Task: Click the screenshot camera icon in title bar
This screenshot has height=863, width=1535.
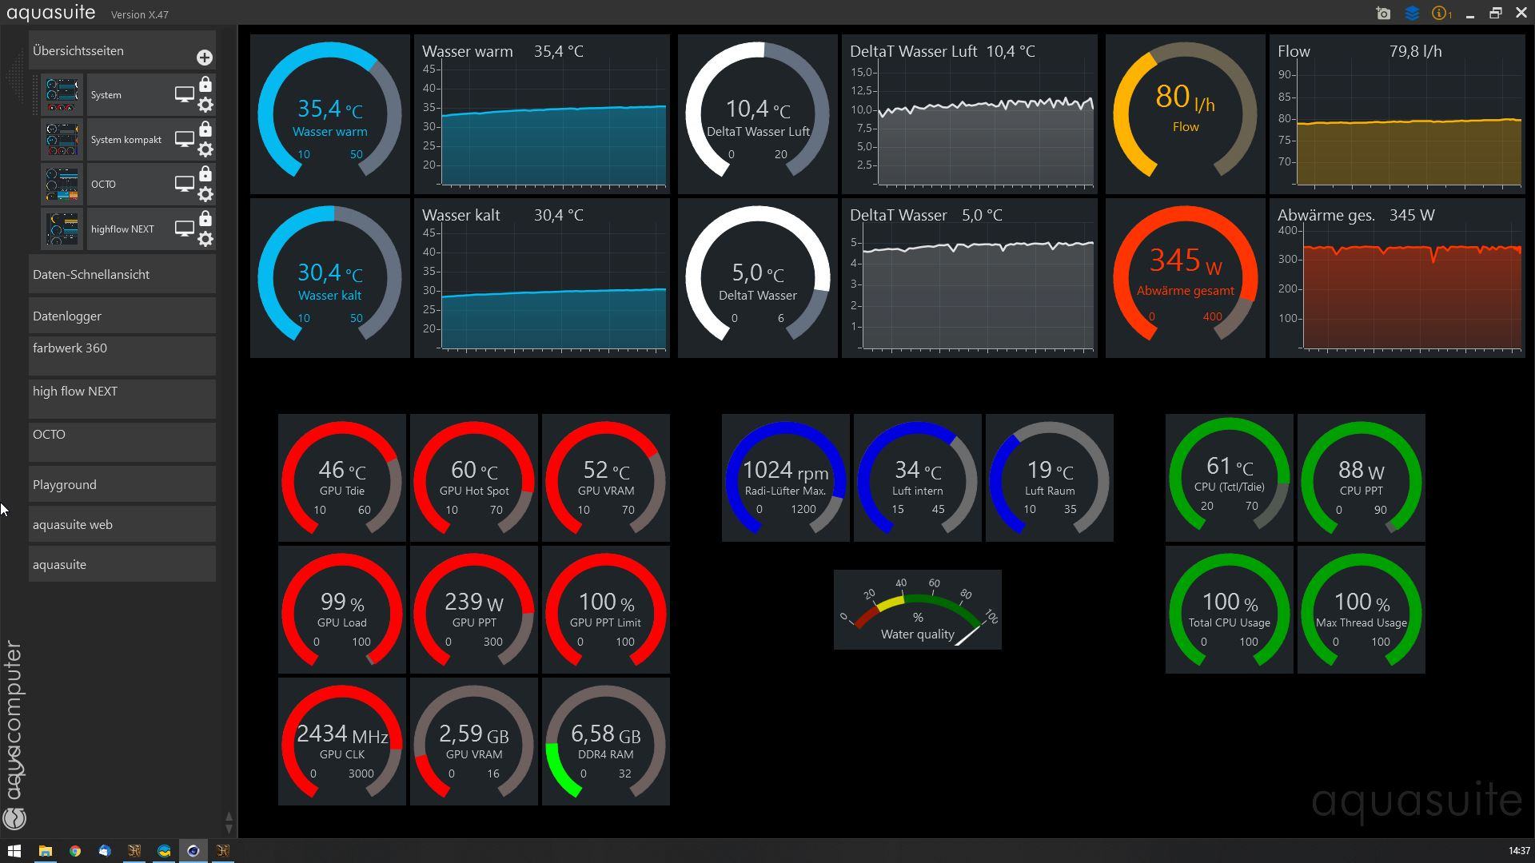Action: tap(1383, 14)
